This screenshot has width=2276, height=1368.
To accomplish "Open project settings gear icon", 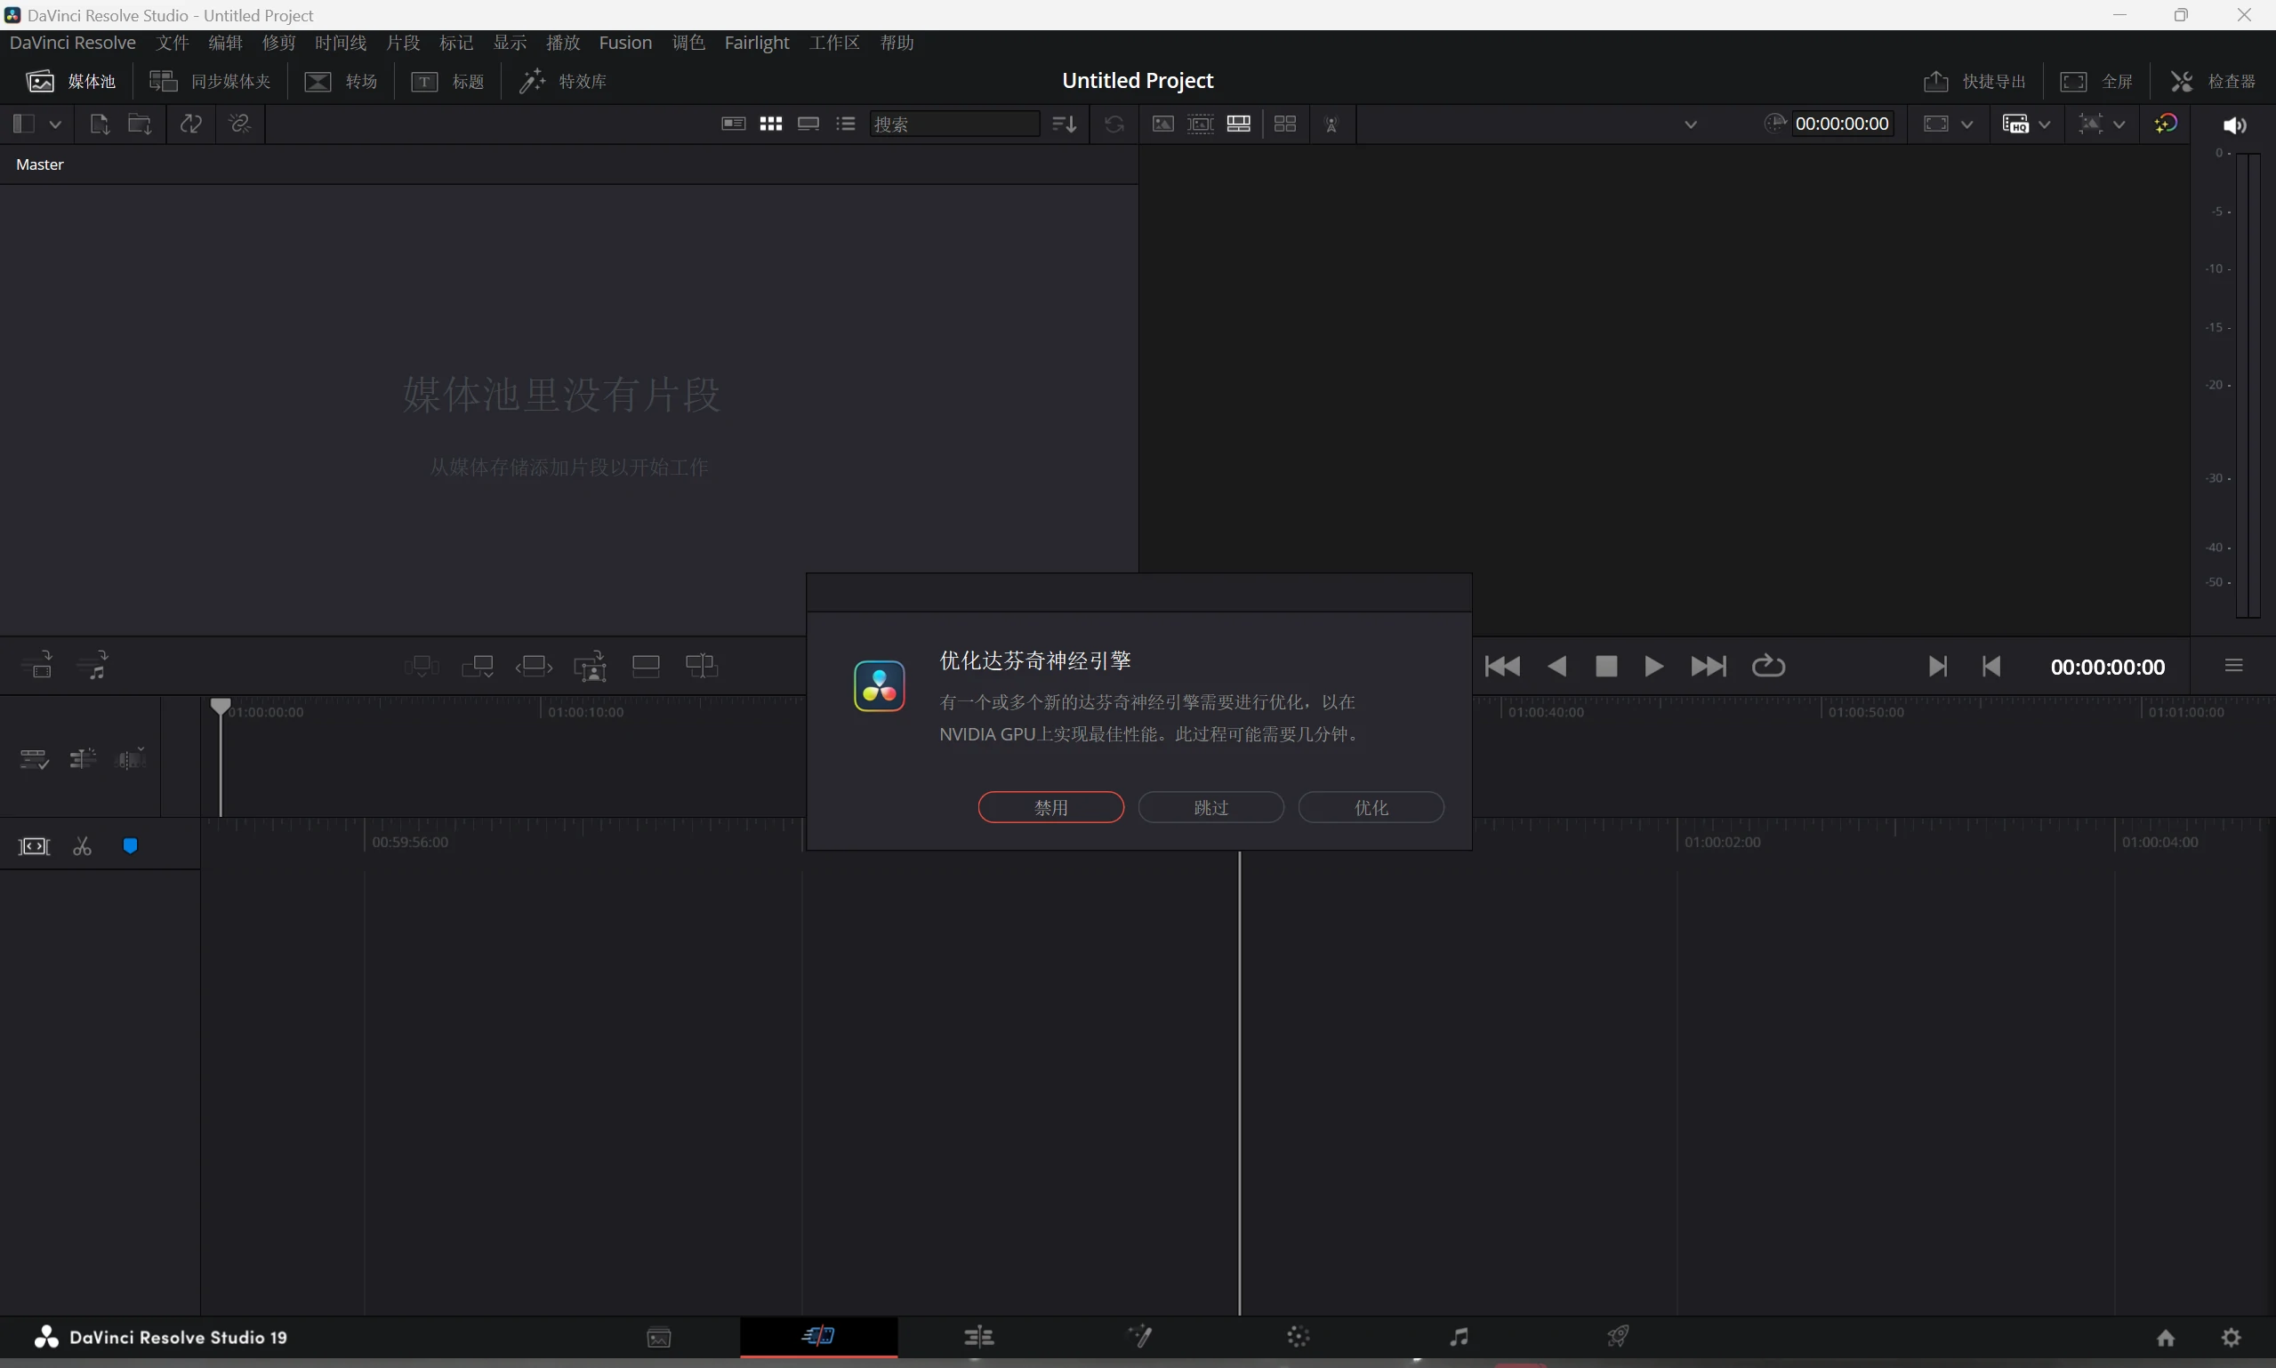I will pos(2231,1338).
